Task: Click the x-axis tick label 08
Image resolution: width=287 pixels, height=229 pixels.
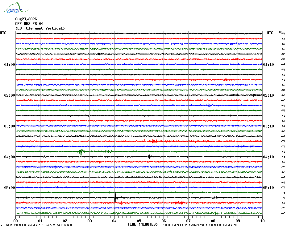Action: [213, 221]
